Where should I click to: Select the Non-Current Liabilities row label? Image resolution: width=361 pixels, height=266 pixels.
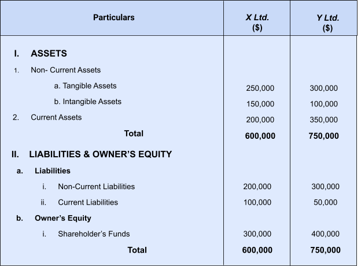click(96, 186)
